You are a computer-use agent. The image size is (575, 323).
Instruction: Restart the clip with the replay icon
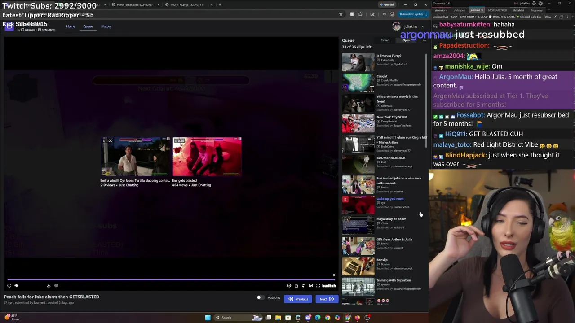point(9,285)
